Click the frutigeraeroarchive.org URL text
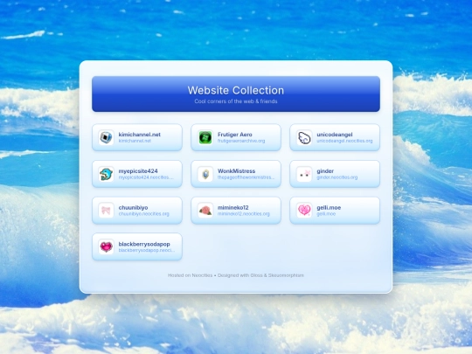Image resolution: width=472 pixels, height=354 pixels. [241, 141]
